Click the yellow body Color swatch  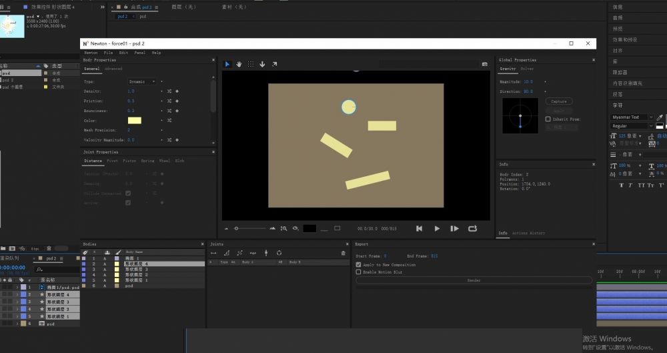click(x=134, y=120)
